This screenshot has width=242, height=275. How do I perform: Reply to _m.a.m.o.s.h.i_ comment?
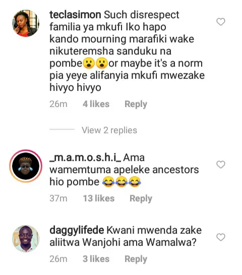click(141, 198)
